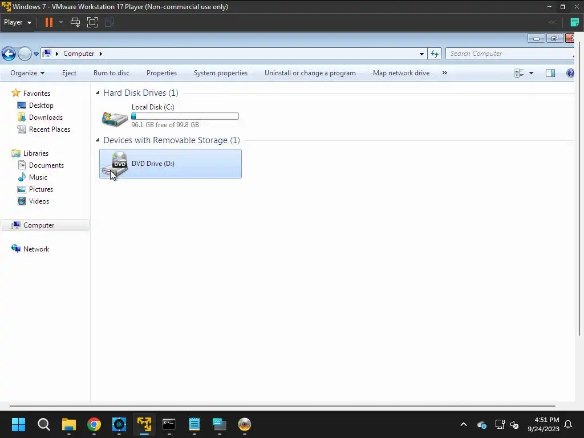Open the power options dropdown beside pause
The width and height of the screenshot is (584, 438).
pos(61,22)
